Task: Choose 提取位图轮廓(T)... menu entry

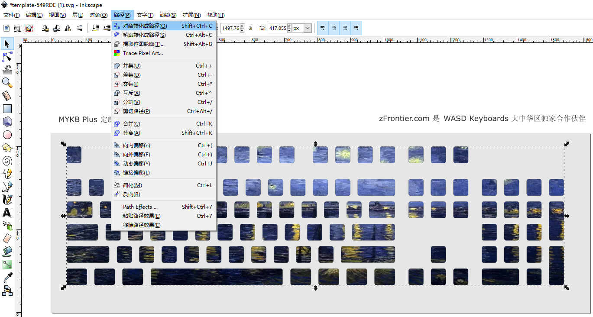Action: (x=164, y=44)
